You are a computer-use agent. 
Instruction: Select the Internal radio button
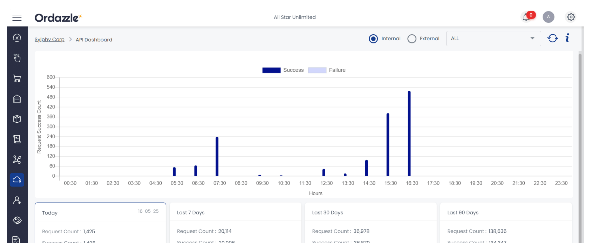373,39
